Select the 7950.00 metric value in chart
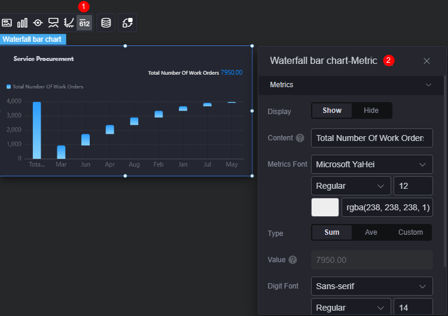448x316 pixels. tap(231, 72)
